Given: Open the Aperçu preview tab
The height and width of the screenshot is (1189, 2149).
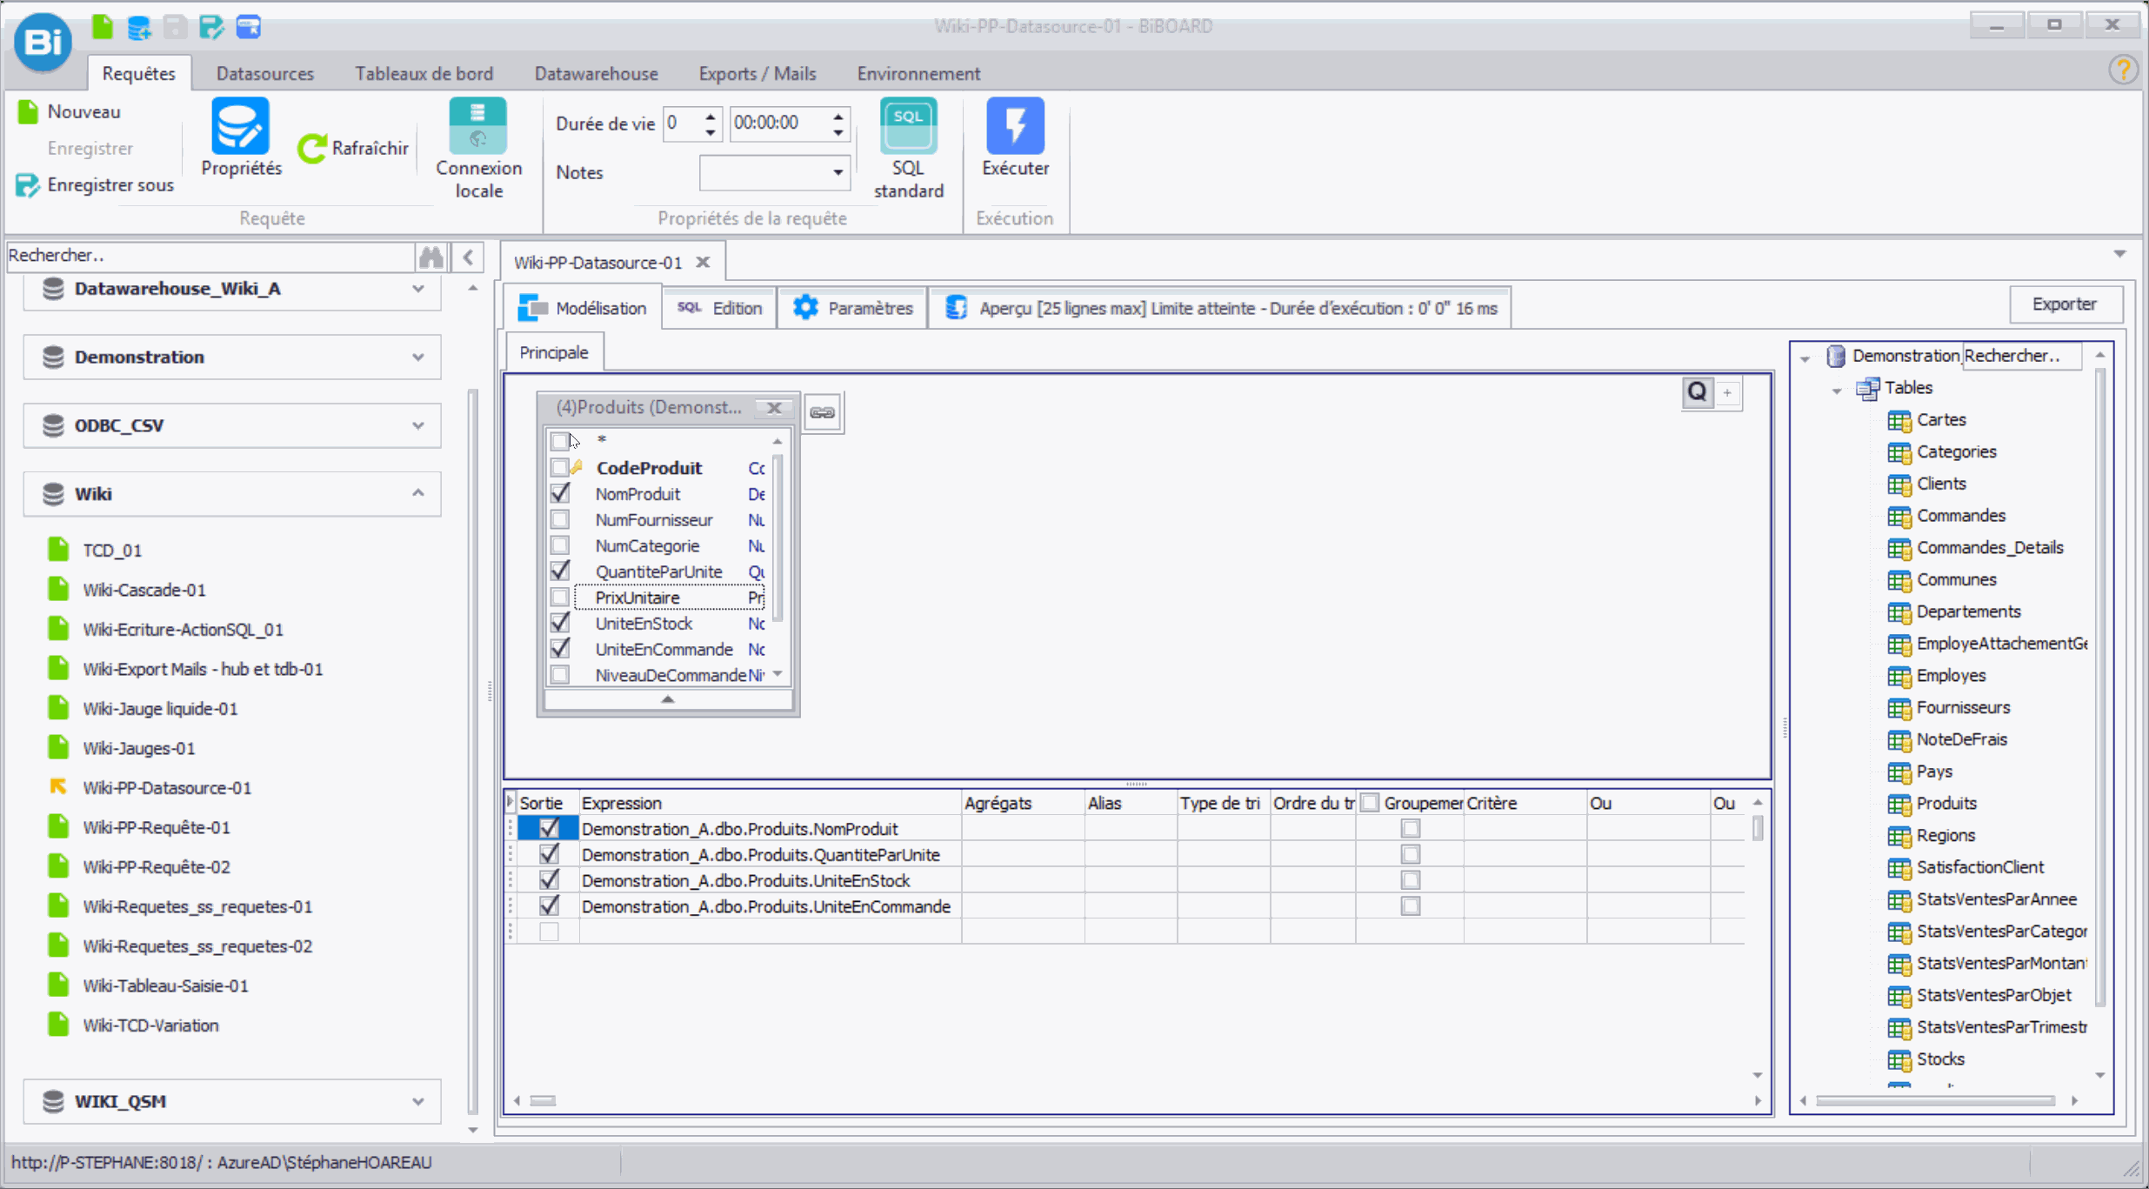Looking at the screenshot, I should coord(1219,308).
